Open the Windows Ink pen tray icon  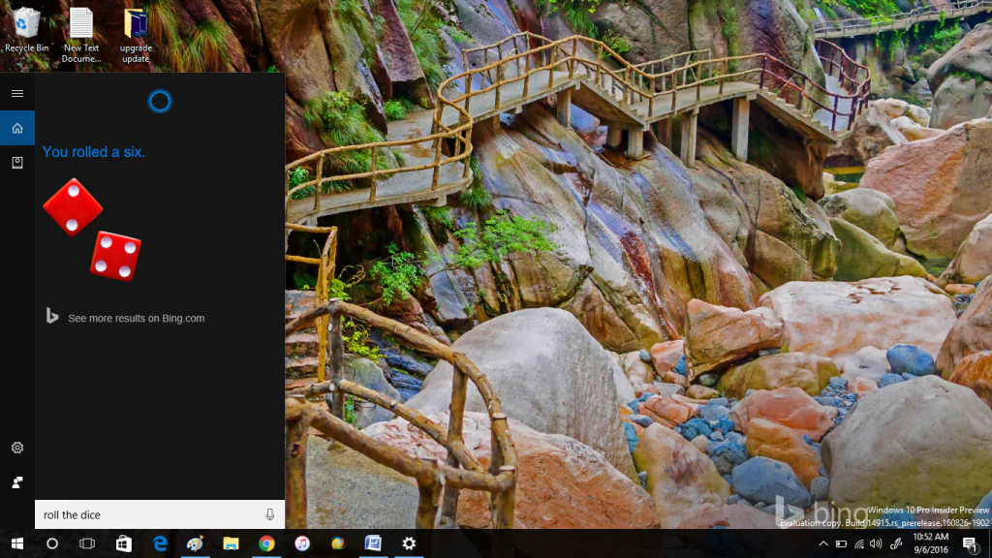pyautogui.click(x=896, y=543)
